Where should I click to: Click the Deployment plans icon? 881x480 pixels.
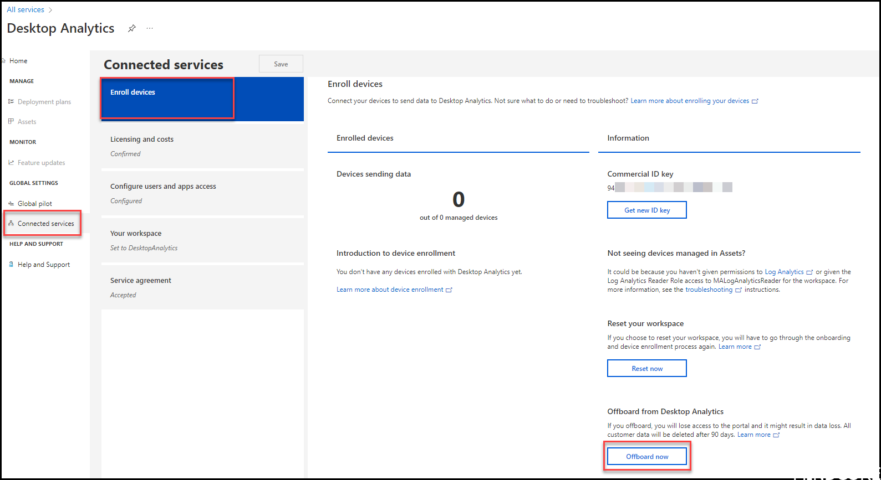click(x=11, y=101)
